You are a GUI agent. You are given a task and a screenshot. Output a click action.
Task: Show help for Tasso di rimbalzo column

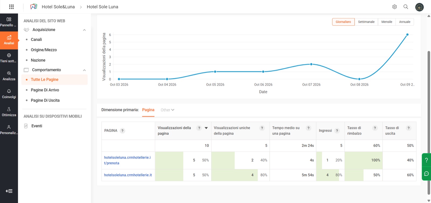click(x=375, y=128)
